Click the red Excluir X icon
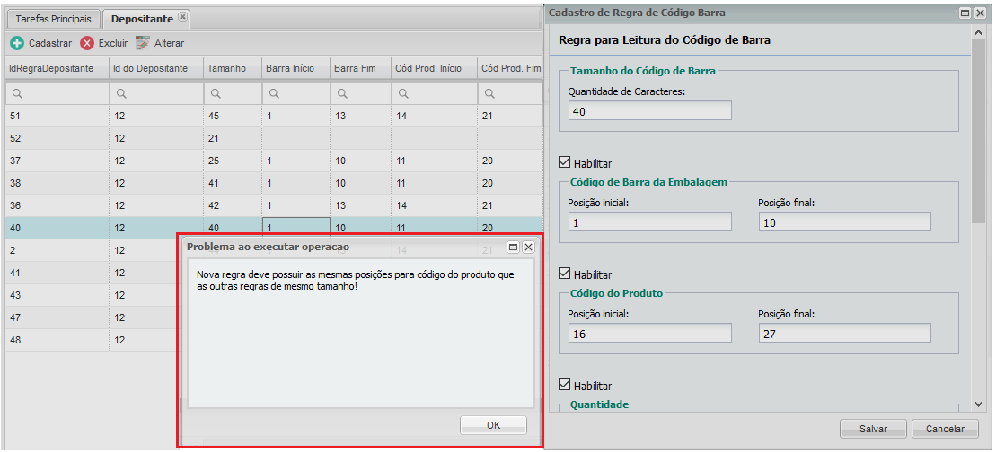Screen dimensions: 996x452 coord(87,43)
